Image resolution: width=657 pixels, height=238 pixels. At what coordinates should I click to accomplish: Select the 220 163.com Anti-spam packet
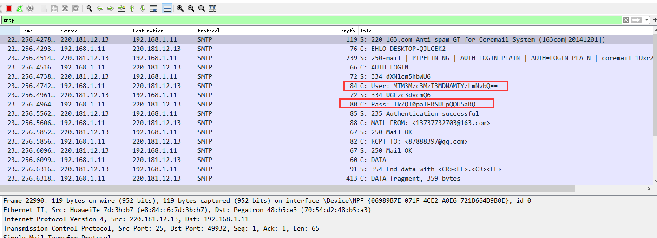[x=326, y=39]
